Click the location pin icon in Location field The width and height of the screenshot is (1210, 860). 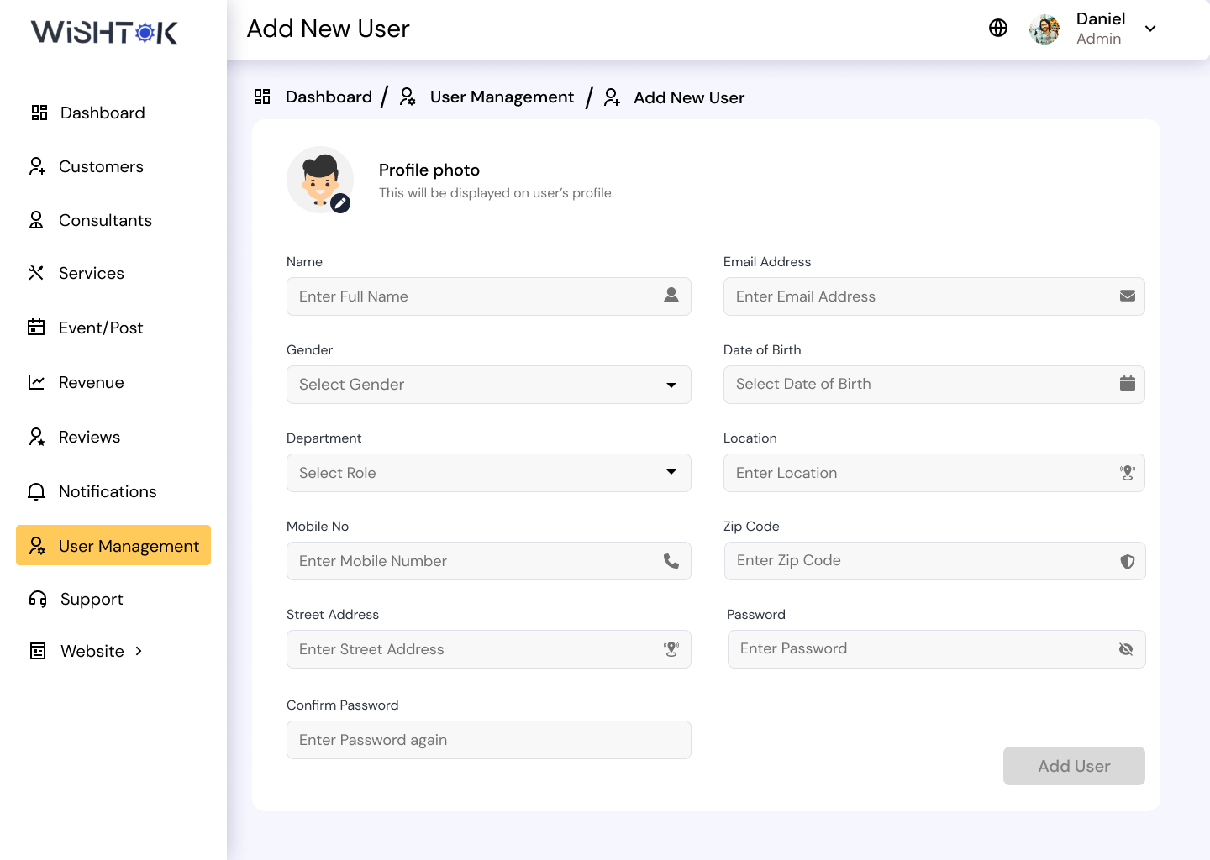click(1127, 473)
